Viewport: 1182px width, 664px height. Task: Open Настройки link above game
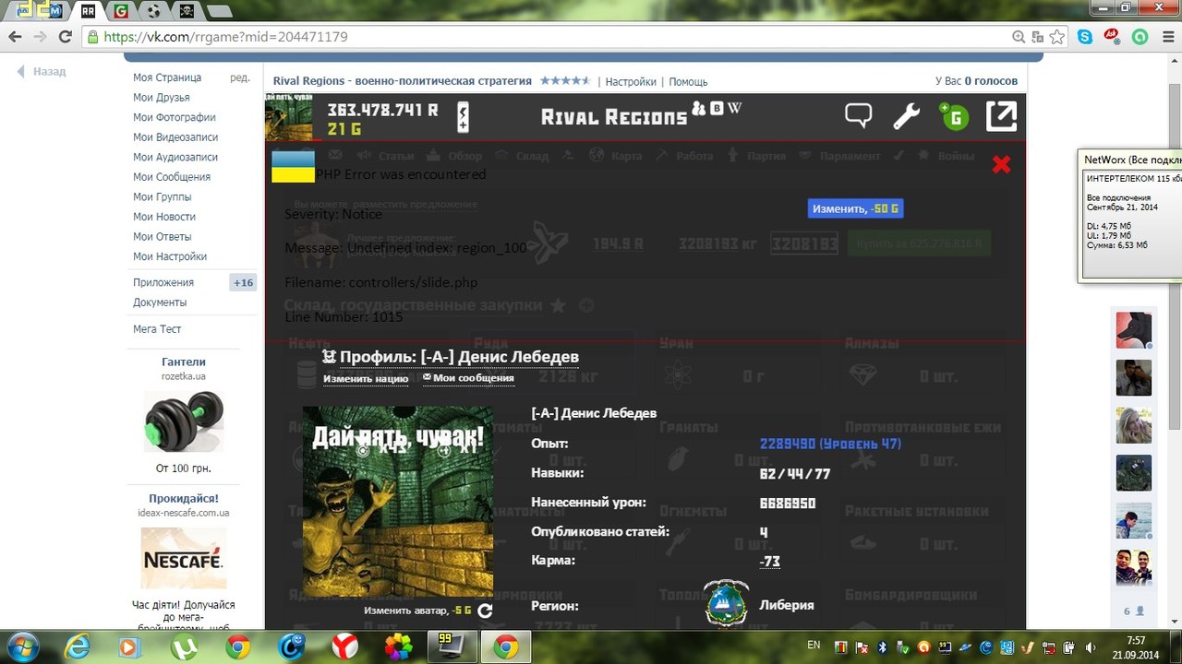631,81
